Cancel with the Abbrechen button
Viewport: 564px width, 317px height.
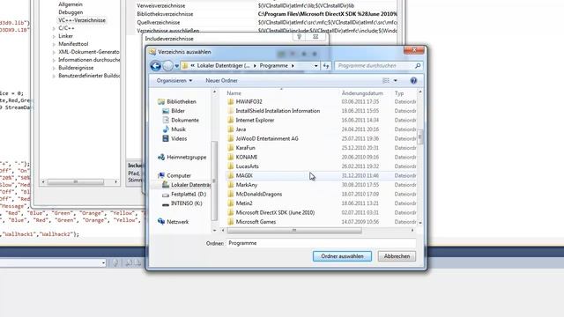coord(397,256)
